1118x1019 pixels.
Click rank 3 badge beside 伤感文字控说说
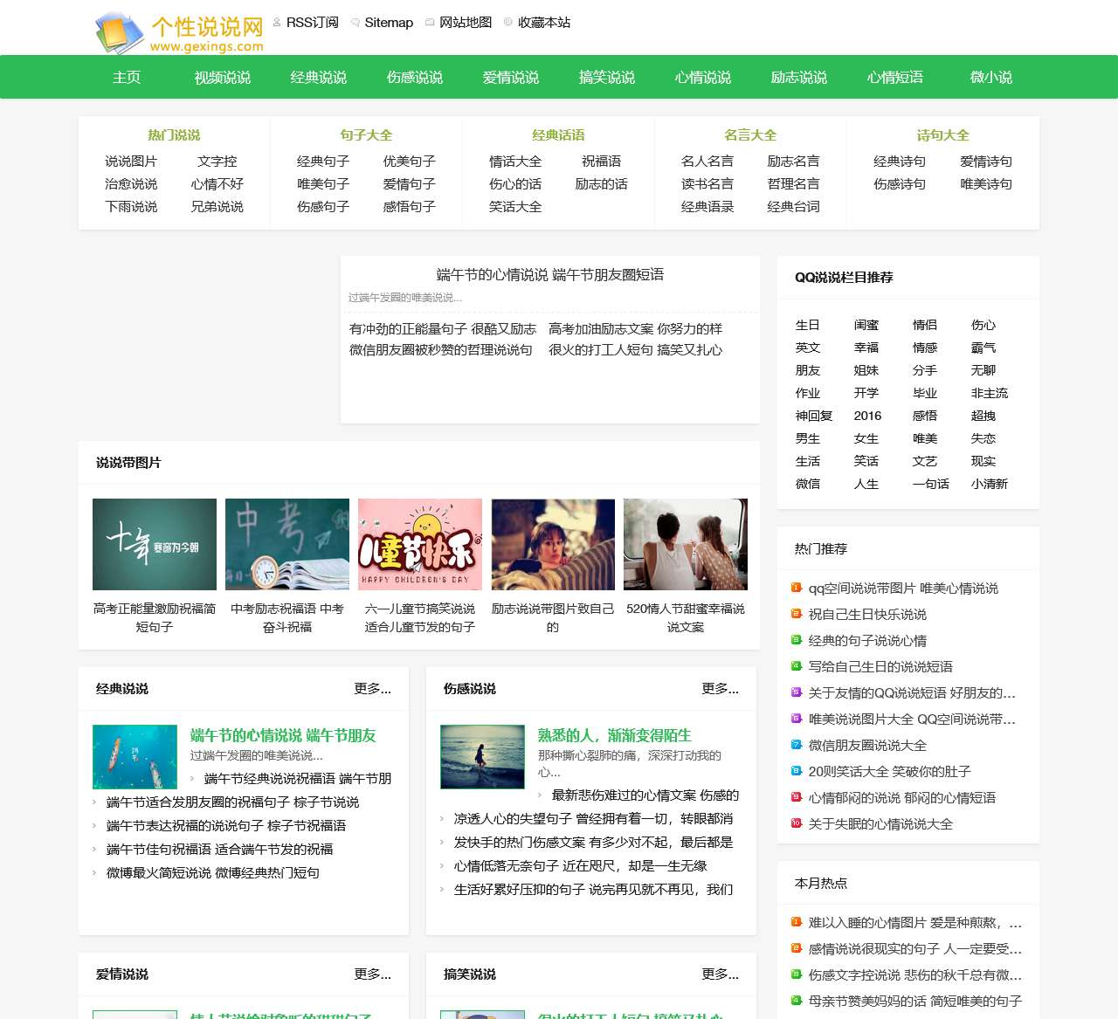coord(797,974)
